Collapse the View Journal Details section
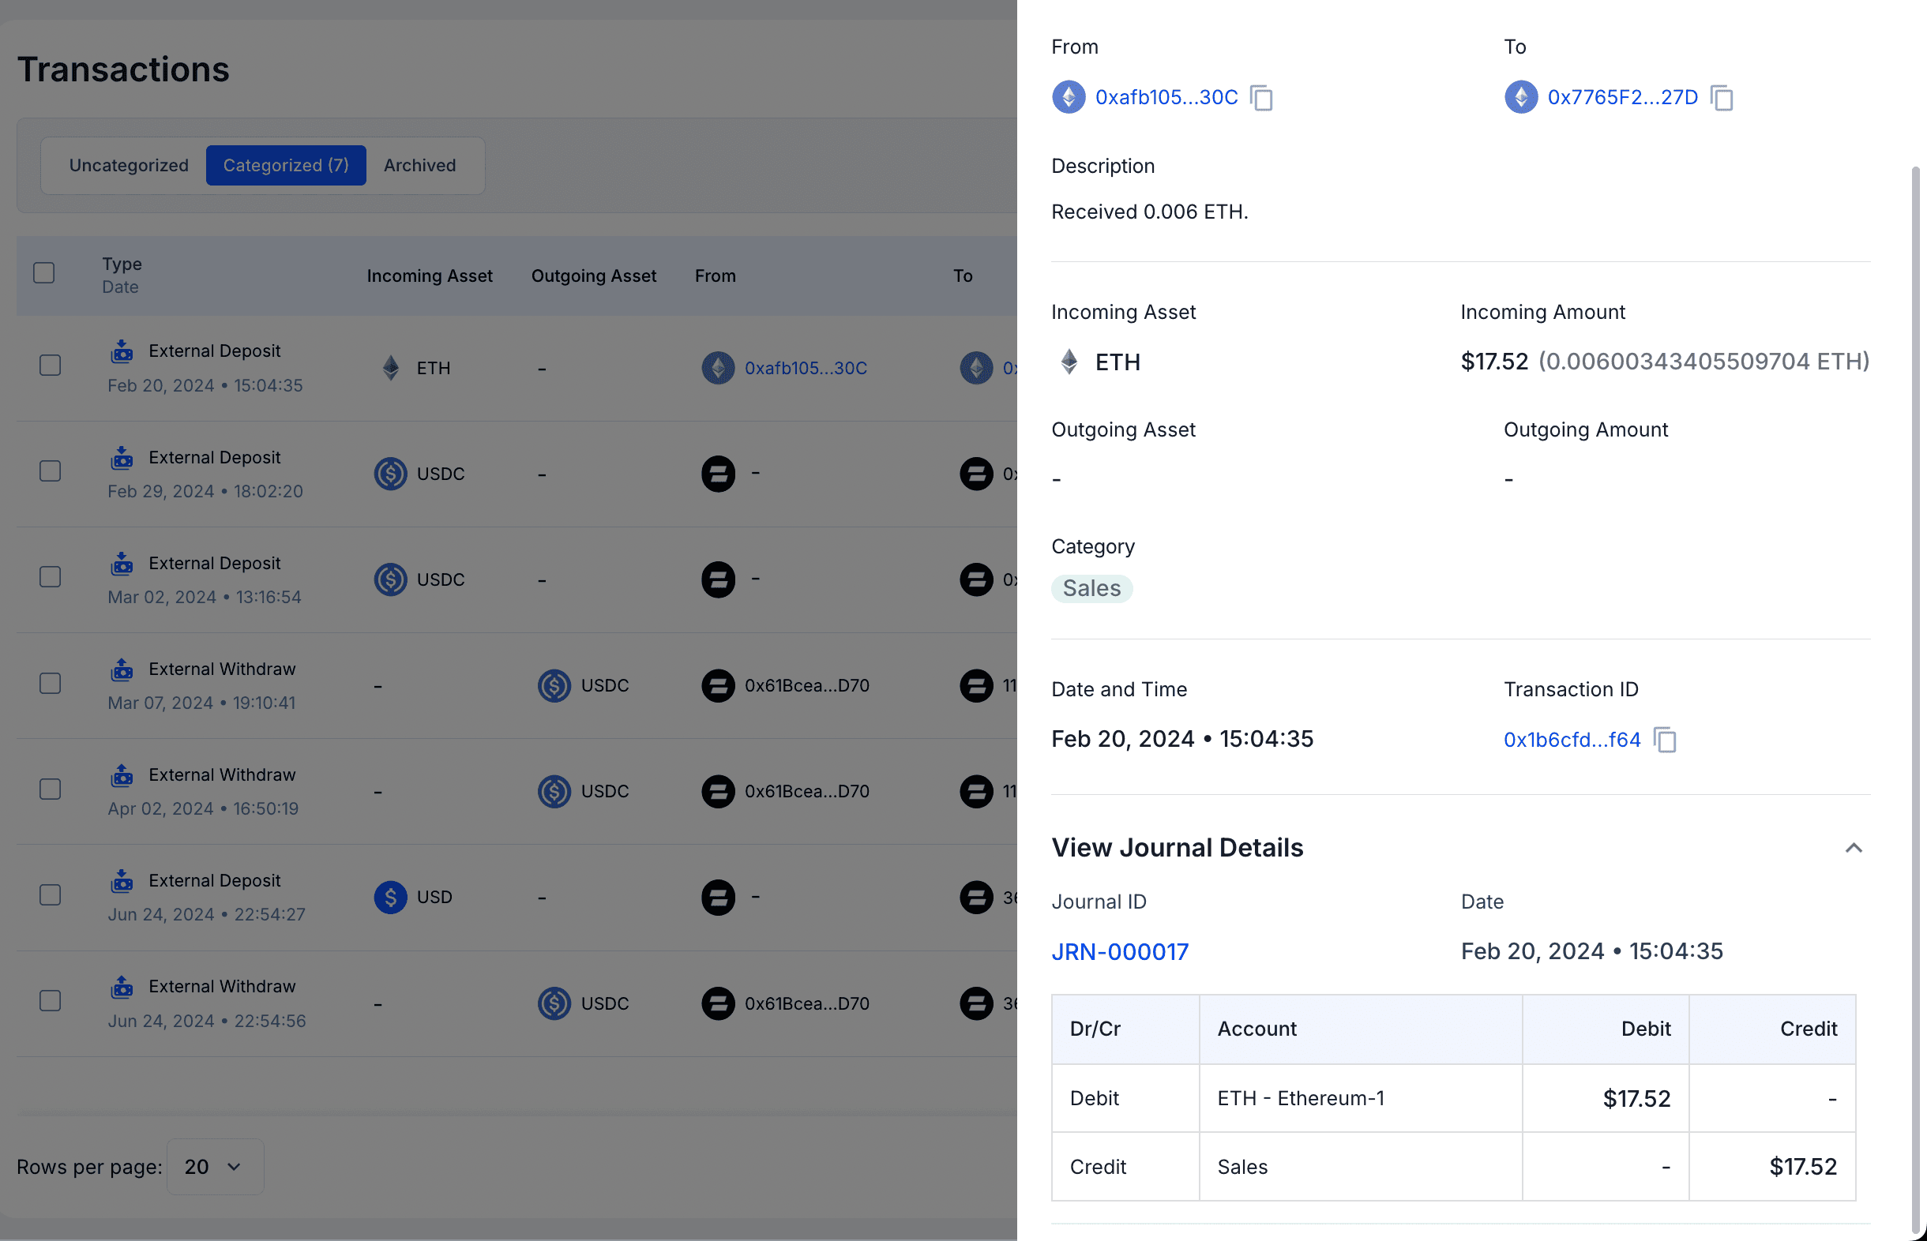The image size is (1927, 1241). (x=1854, y=848)
